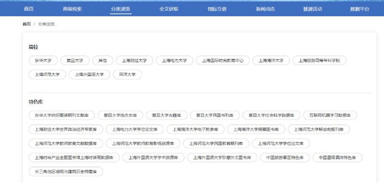This screenshot has width=384, height=183.
Task: Select 上海外国语大学学术资源库
Action: tap(153, 158)
